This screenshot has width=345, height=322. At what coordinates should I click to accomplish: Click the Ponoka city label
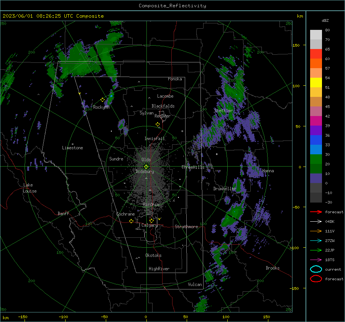click(x=175, y=79)
